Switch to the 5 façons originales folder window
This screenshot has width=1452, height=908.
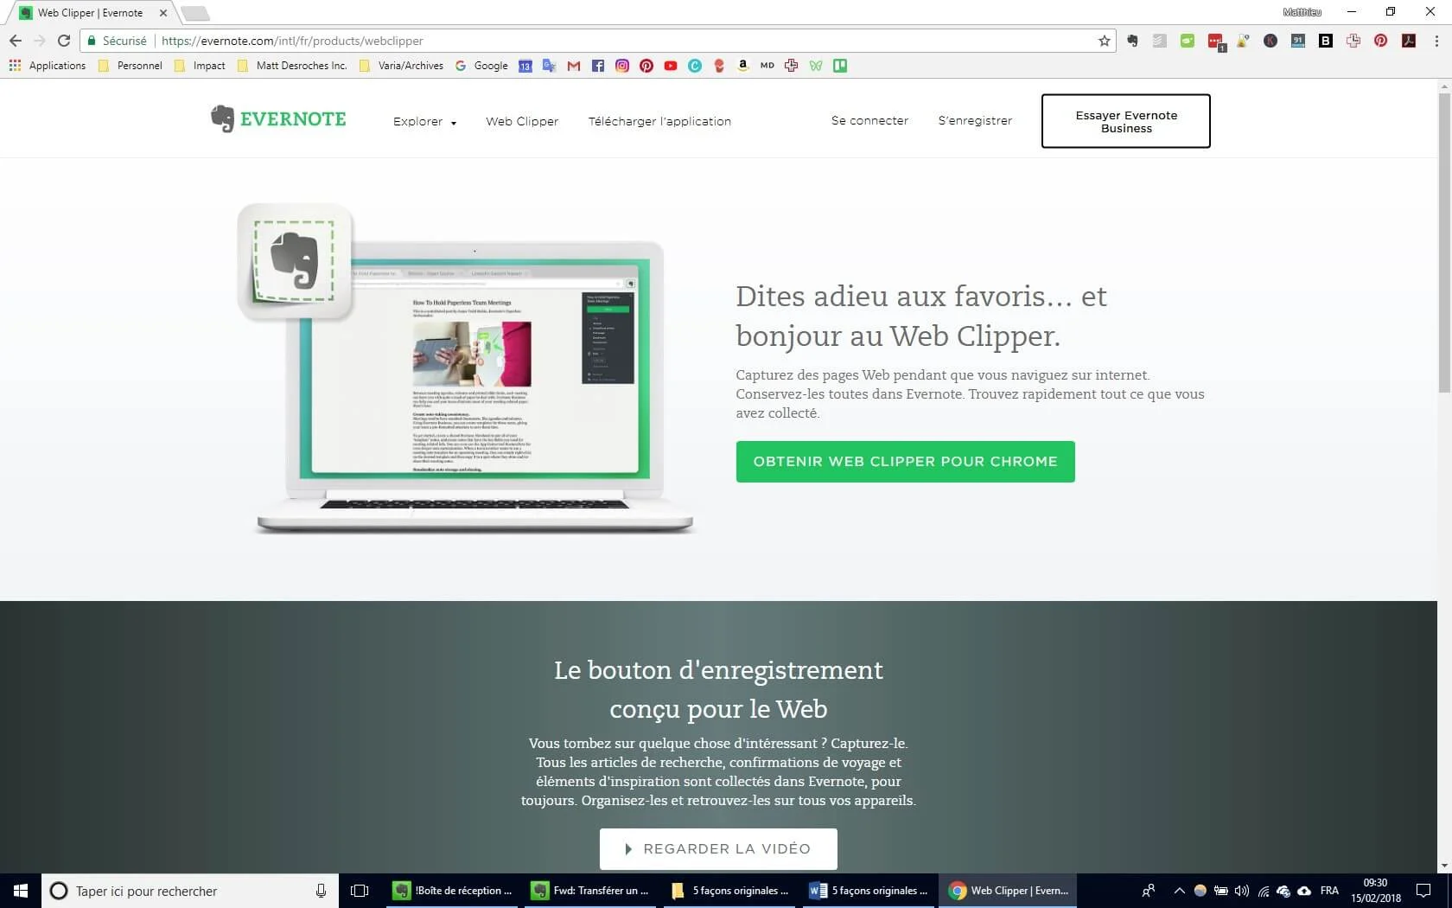click(x=730, y=891)
